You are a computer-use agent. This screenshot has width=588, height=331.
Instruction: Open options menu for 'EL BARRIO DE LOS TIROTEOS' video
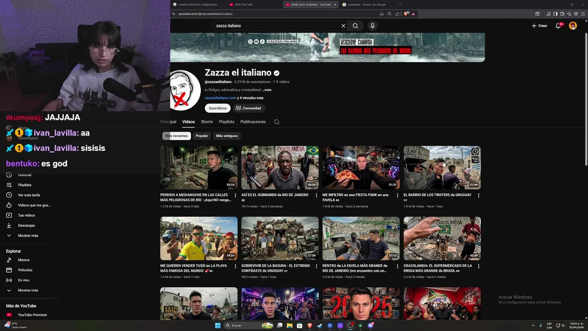coord(479,195)
